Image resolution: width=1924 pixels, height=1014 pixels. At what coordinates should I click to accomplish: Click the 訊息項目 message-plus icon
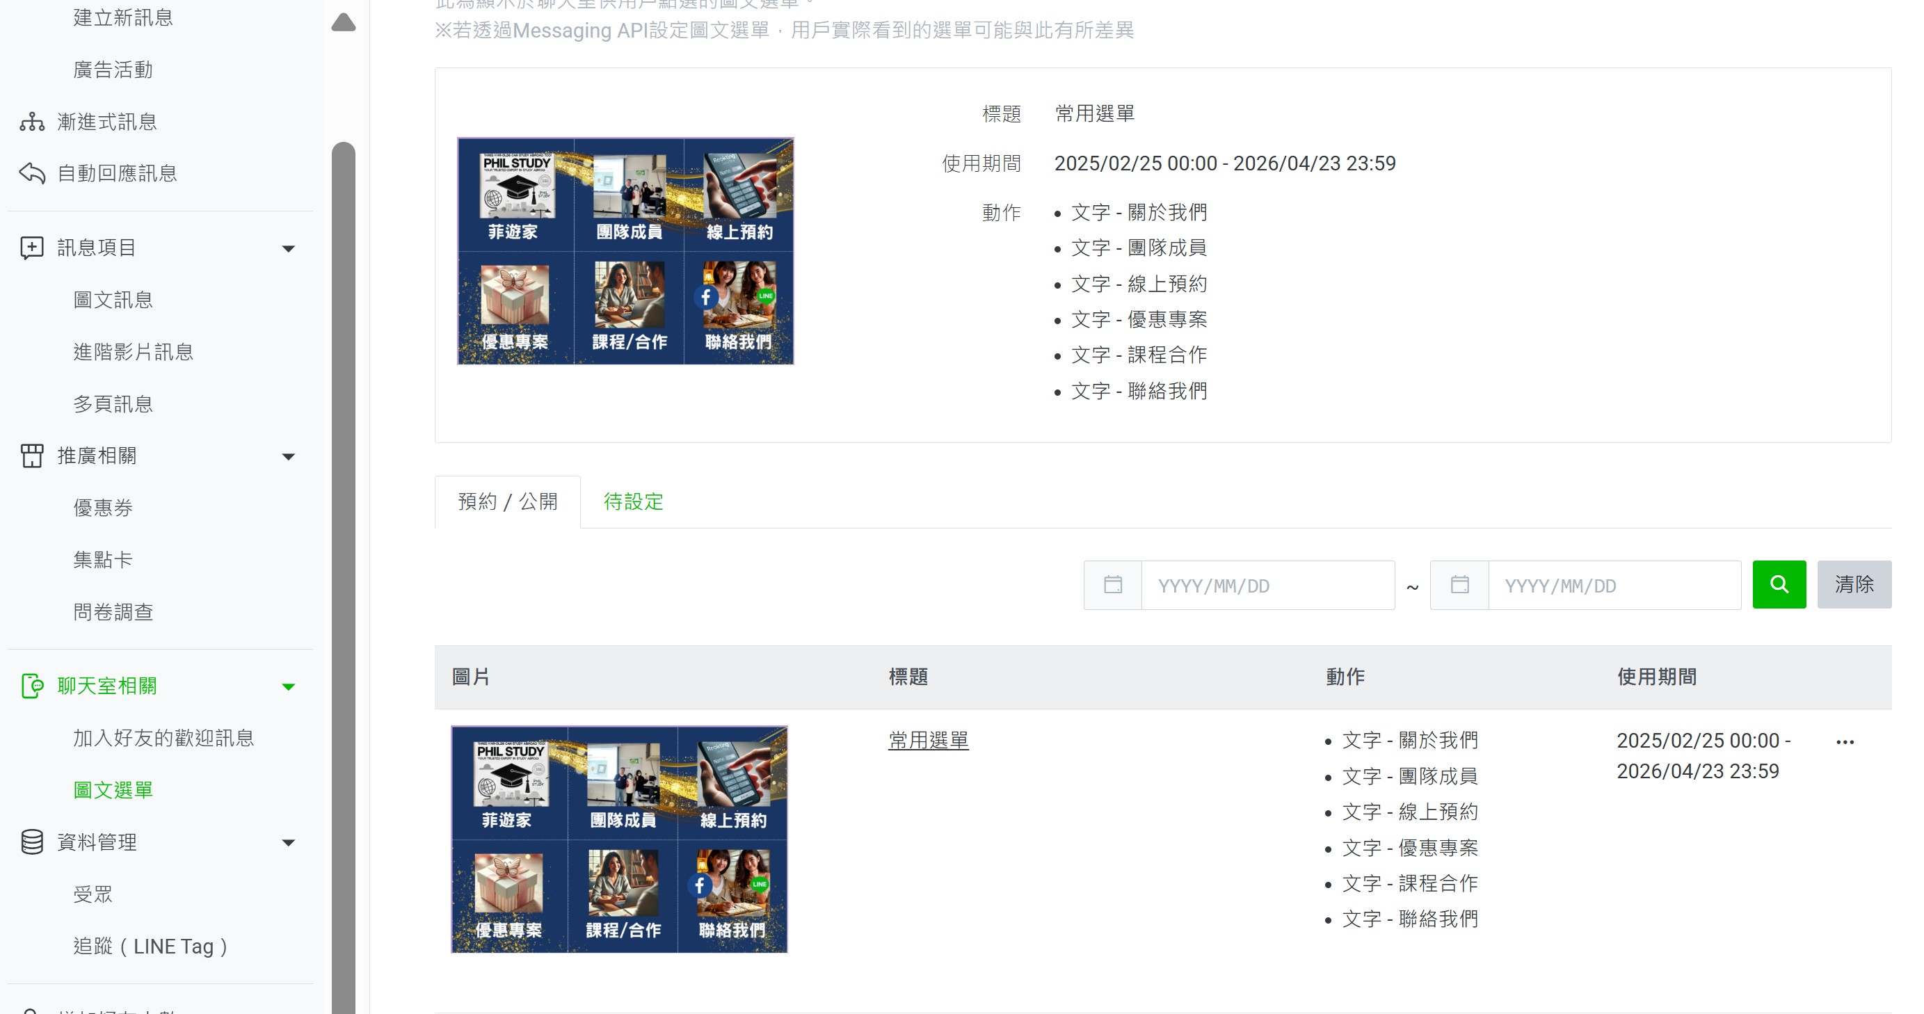[x=32, y=248]
